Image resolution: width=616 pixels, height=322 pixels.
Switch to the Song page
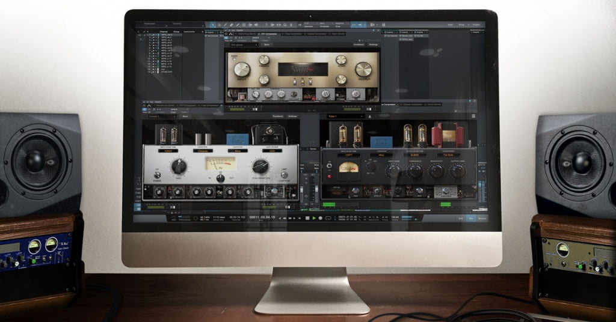pyautogui.click(x=462, y=25)
